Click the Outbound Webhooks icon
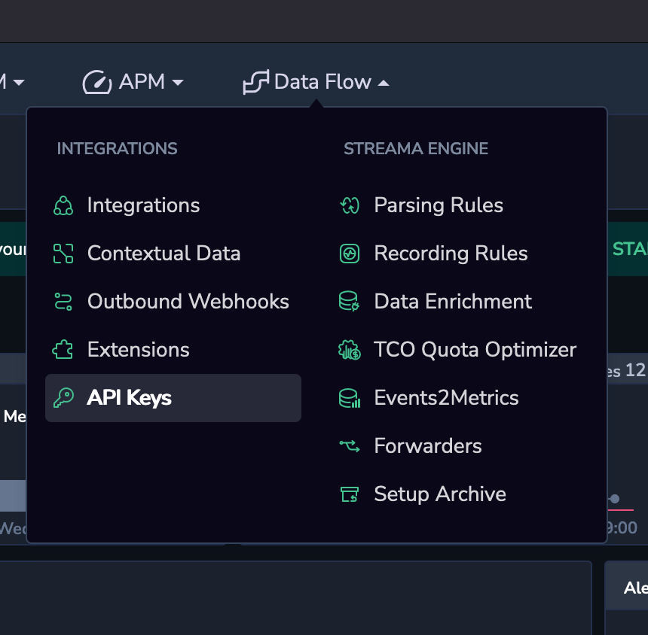The width and height of the screenshot is (648, 635). pyautogui.click(x=63, y=302)
